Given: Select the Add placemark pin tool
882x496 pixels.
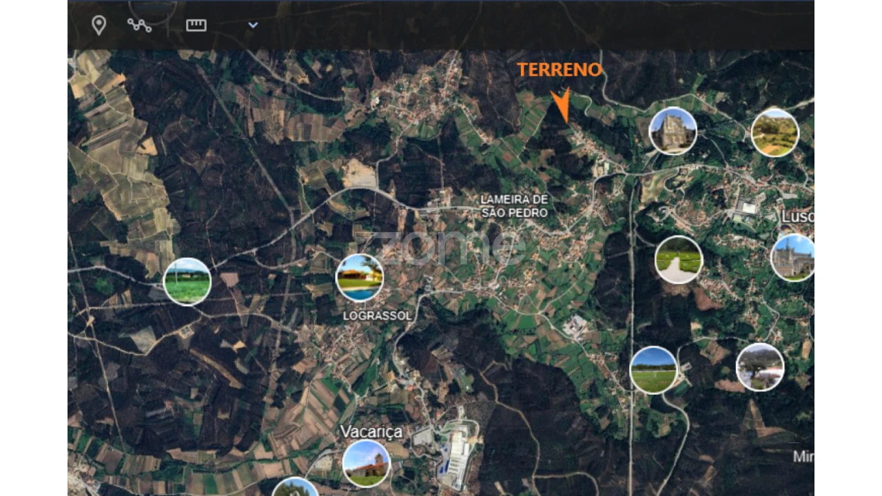Looking at the screenshot, I should click(x=99, y=25).
